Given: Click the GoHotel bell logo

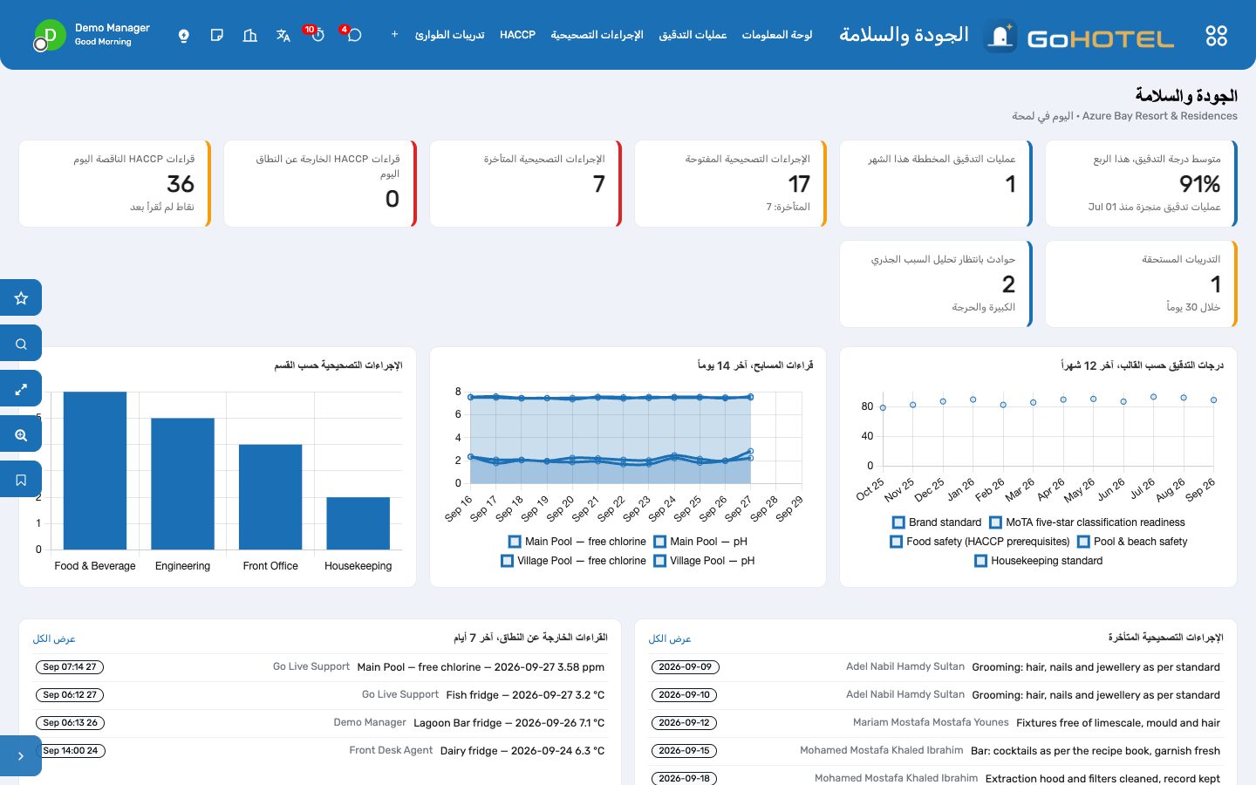Looking at the screenshot, I should tap(1000, 37).
